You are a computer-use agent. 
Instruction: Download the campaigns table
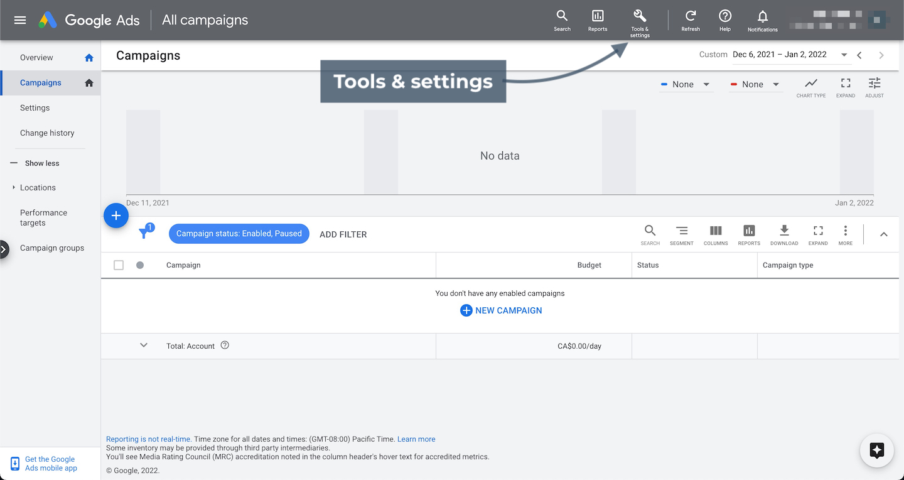pos(784,235)
